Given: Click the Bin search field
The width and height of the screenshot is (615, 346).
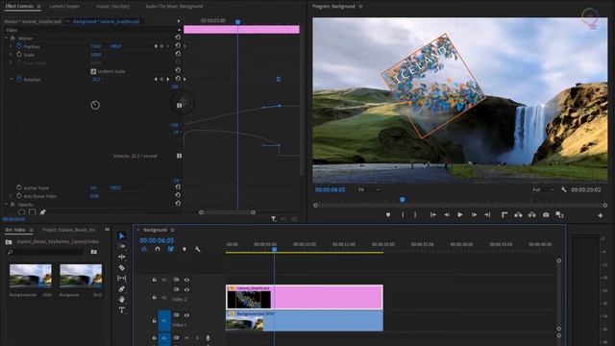Looking at the screenshot, I should pyautogui.click(x=45, y=252).
